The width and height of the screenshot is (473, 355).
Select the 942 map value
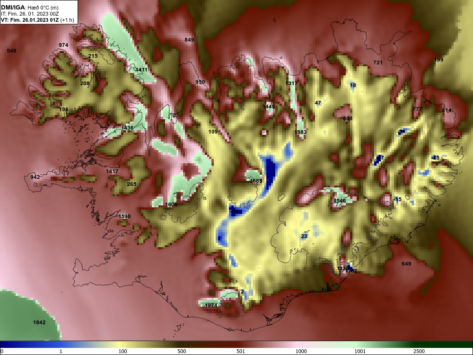click(35, 177)
